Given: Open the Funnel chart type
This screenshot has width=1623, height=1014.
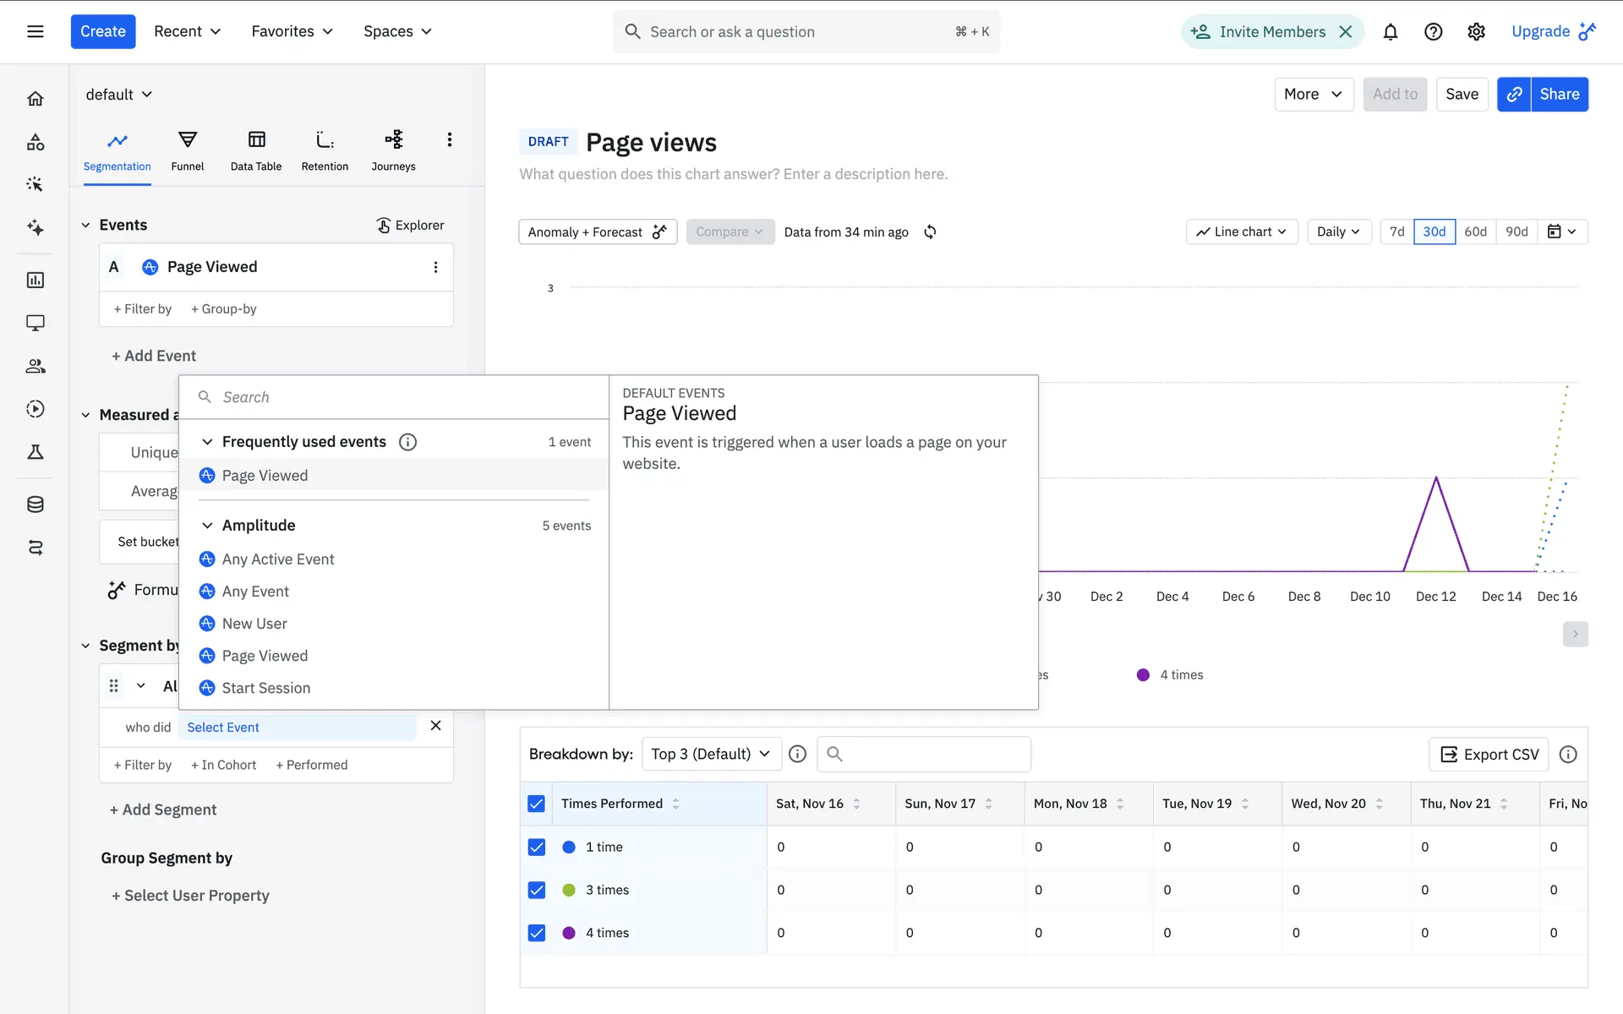Looking at the screenshot, I should [x=187, y=150].
